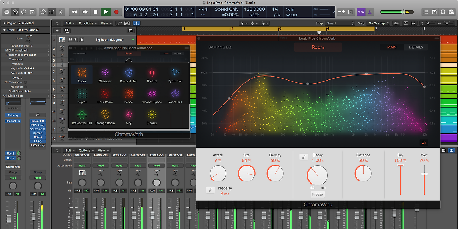
Task: Click the Scissors editors button
Action: [60, 12]
